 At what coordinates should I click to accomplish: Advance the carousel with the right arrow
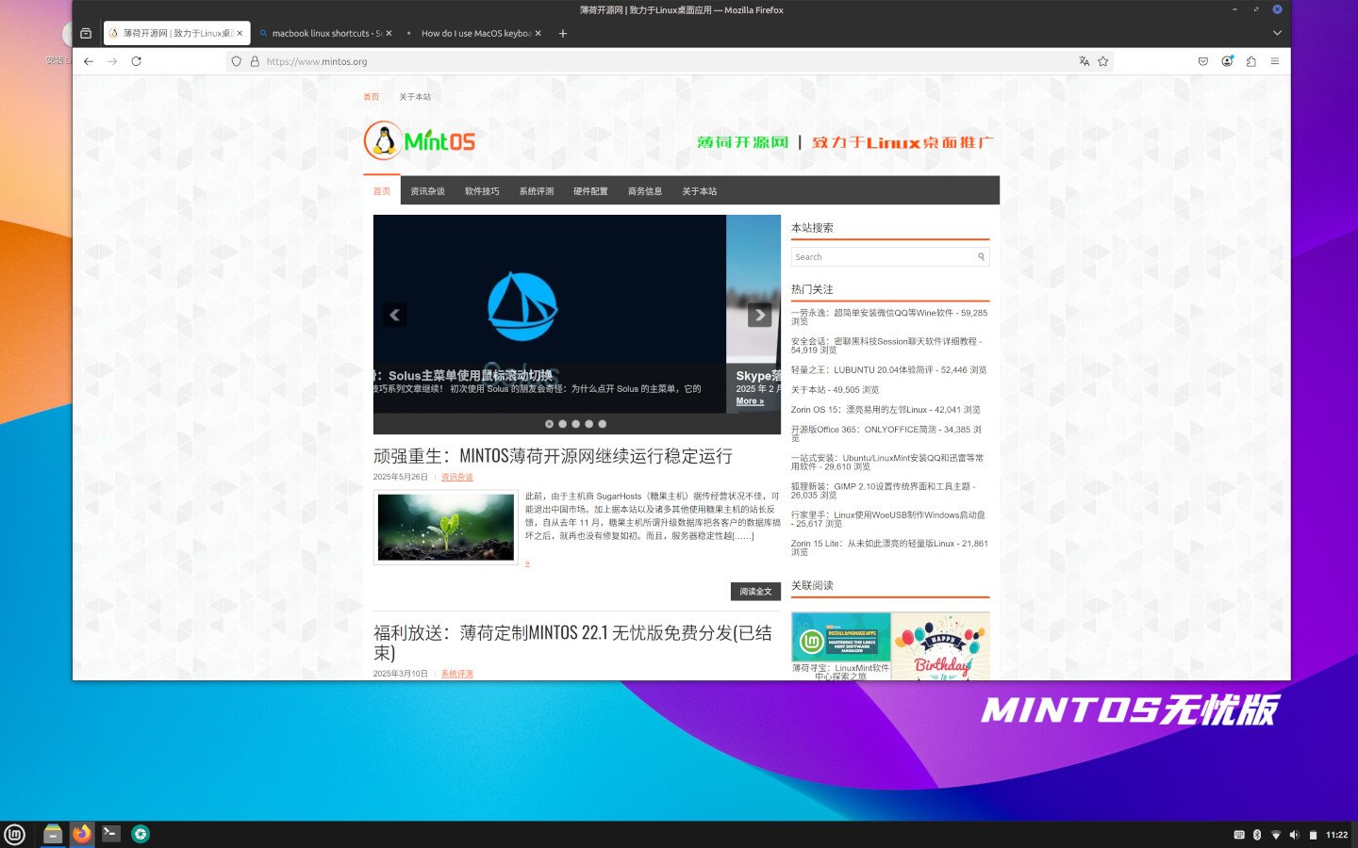[x=760, y=315]
